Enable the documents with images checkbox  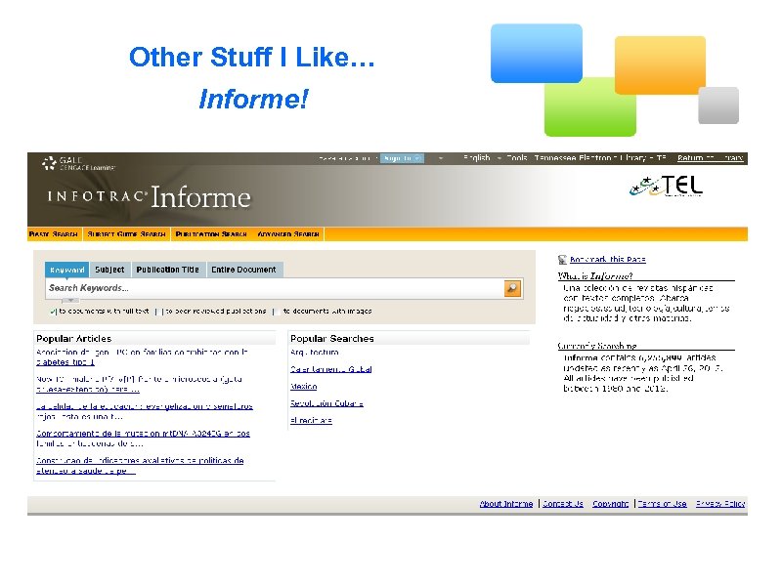(x=277, y=312)
